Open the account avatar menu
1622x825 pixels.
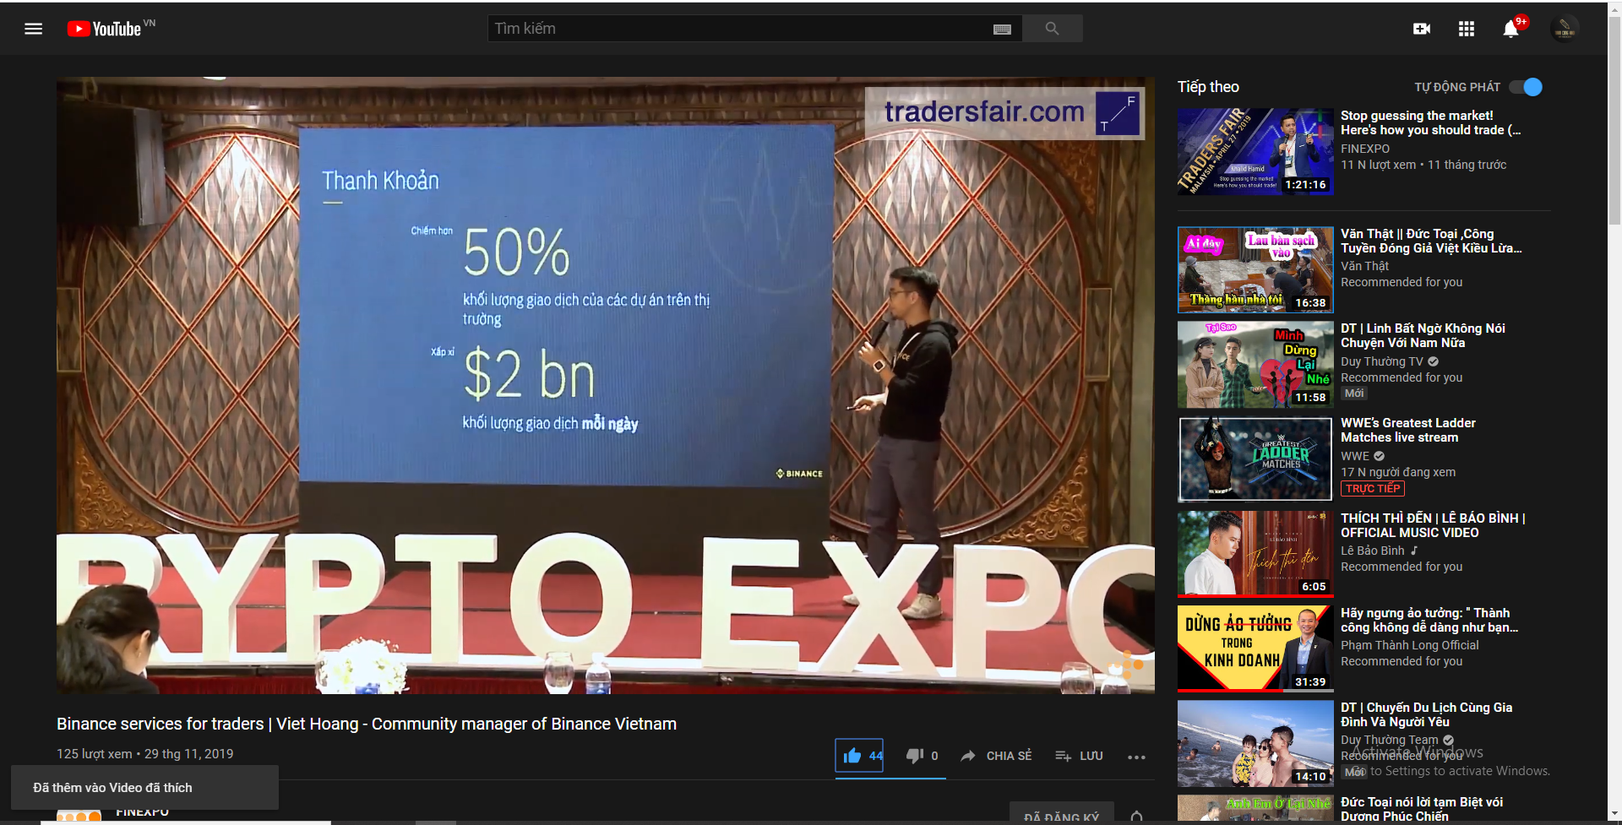1565,29
